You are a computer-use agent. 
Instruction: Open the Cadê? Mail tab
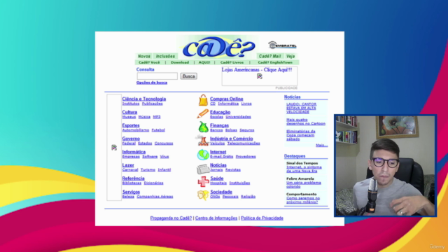tap(269, 56)
